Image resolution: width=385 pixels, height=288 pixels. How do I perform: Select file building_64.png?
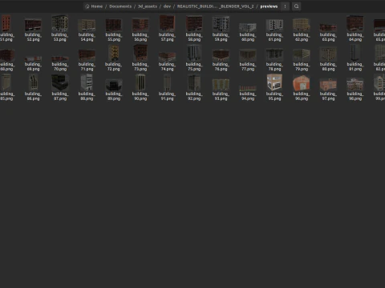tap(355, 29)
